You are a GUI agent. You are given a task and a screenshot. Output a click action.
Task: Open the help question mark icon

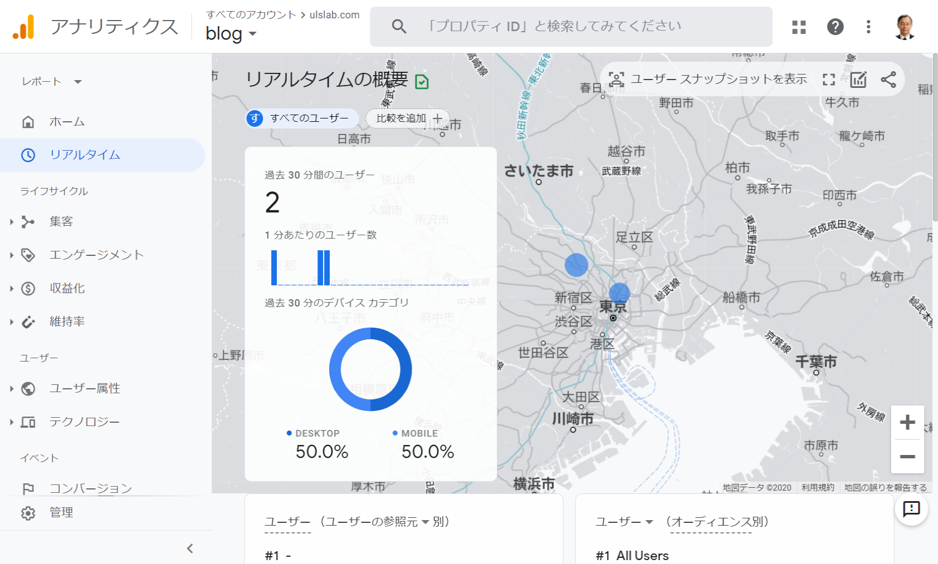coord(835,27)
